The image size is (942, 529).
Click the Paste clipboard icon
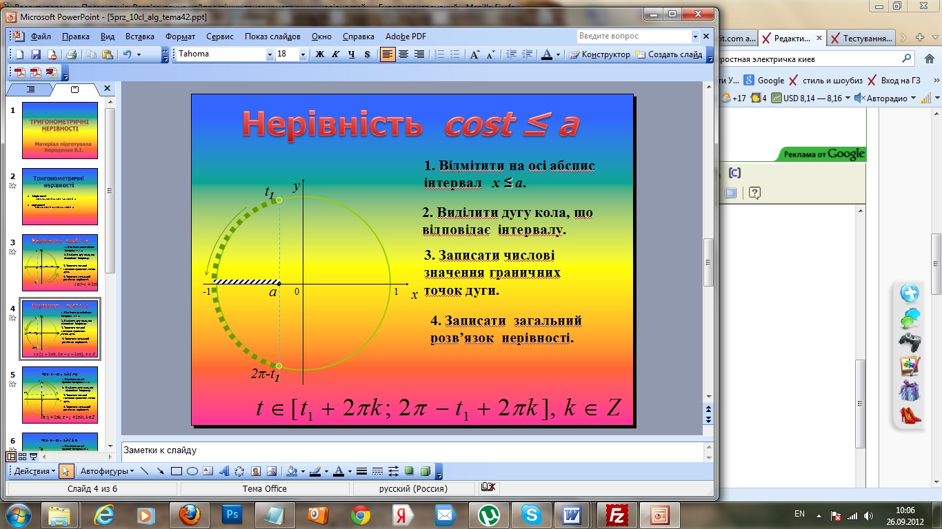pos(107,54)
